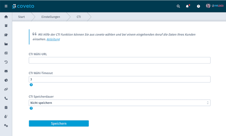This screenshot has width=226, height=136.
Task: Open the graduation cap sidebar item
Action: [x=6, y=35]
